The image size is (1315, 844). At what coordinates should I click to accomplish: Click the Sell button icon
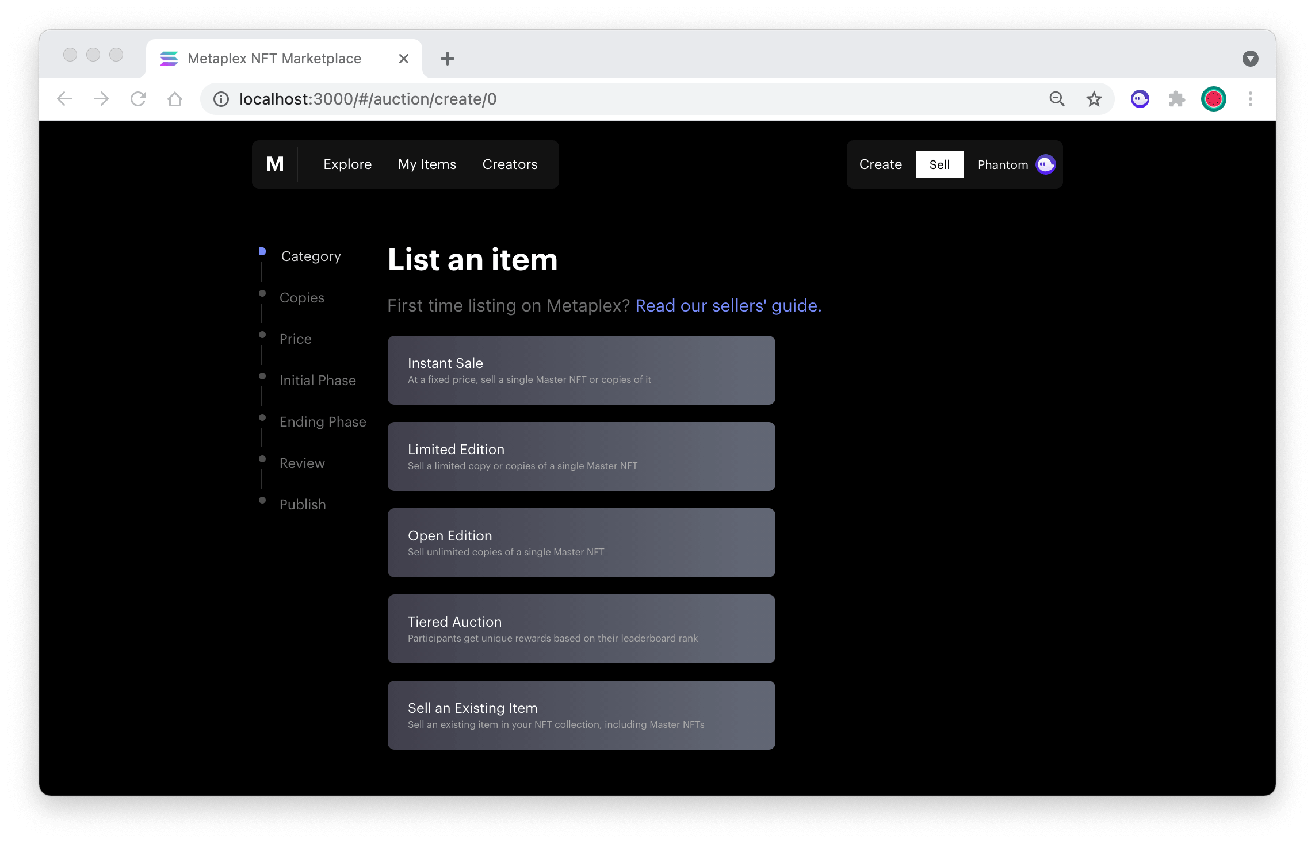pyautogui.click(x=938, y=164)
